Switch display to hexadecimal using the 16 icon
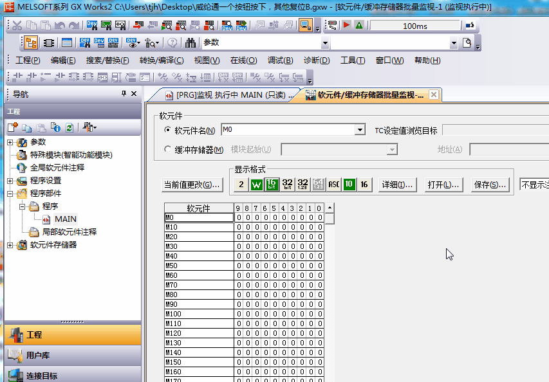The image size is (549, 382). pos(364,185)
